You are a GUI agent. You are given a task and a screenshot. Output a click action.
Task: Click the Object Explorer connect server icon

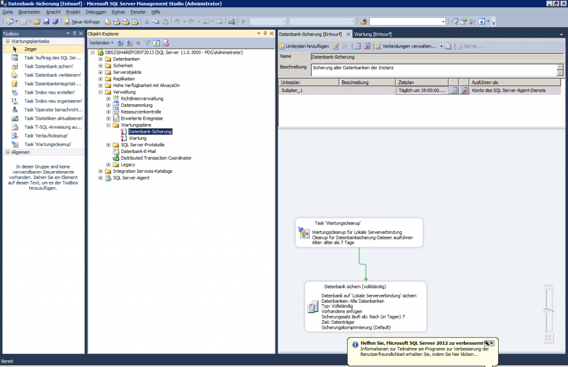120,43
